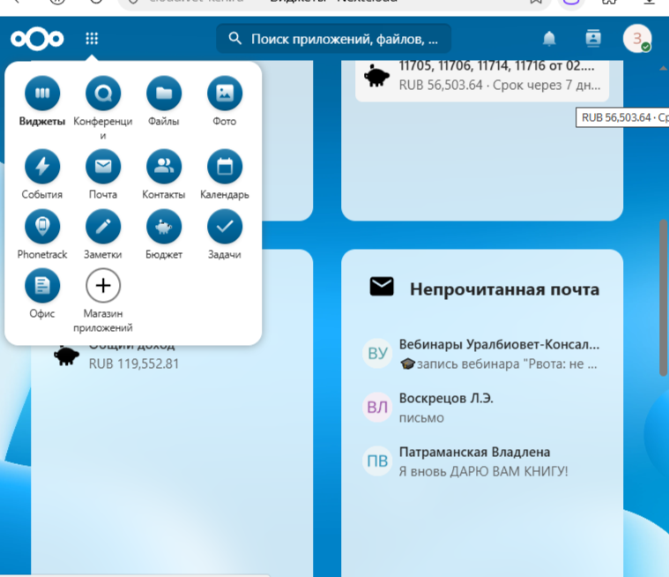The image size is (669, 577).
Task: Launch the Phonetrack app
Action: 42,235
